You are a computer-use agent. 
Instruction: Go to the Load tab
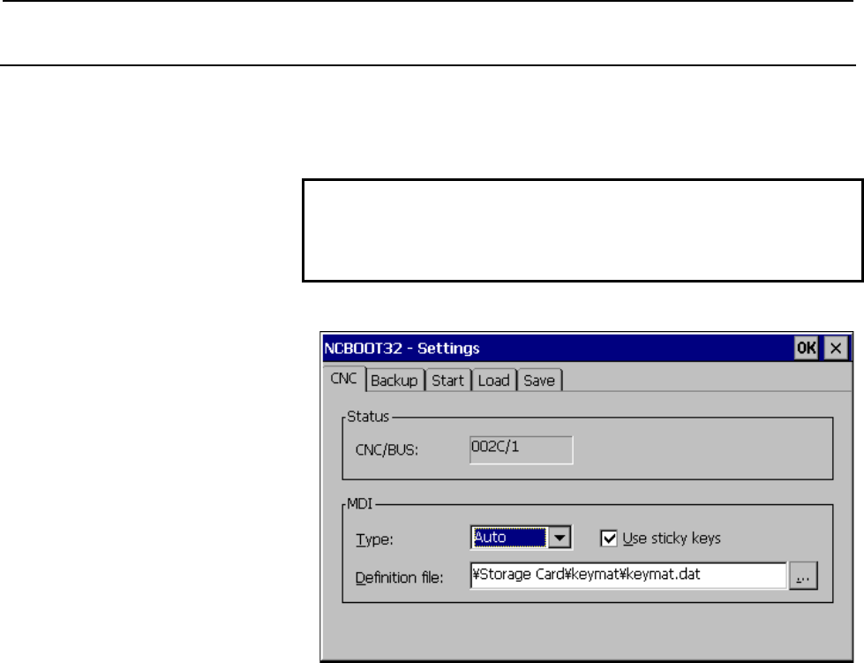coord(493,380)
